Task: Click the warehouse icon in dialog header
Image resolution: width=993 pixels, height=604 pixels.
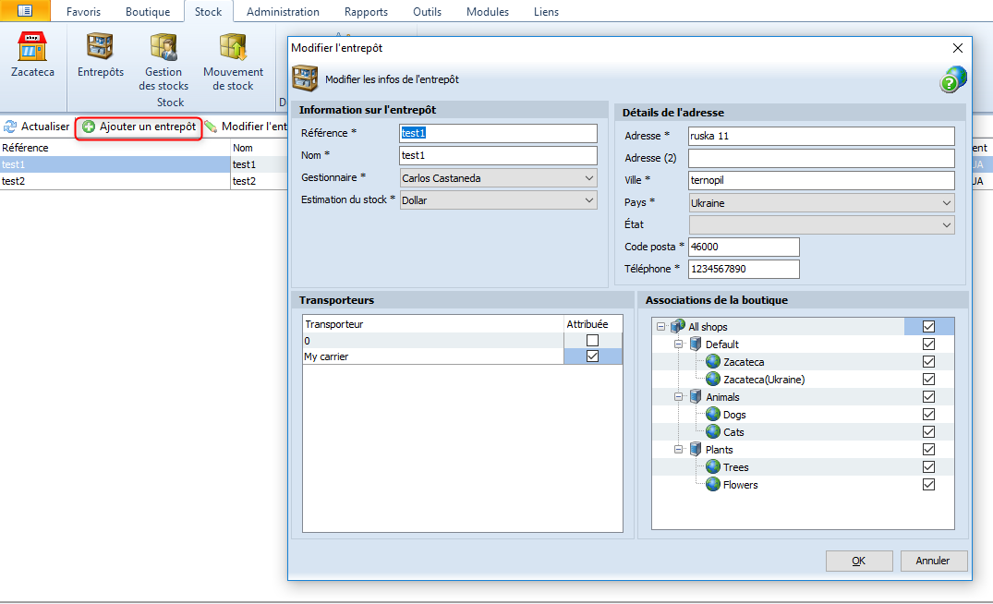Action: click(x=305, y=79)
